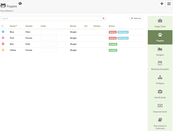Focus the Search input field

click(51, 18)
